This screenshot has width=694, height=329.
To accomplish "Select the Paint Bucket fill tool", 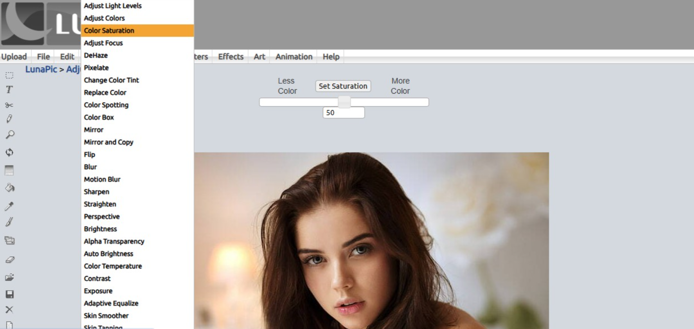I will point(10,187).
